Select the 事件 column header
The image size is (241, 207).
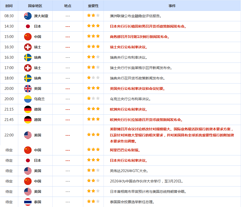[172, 6]
